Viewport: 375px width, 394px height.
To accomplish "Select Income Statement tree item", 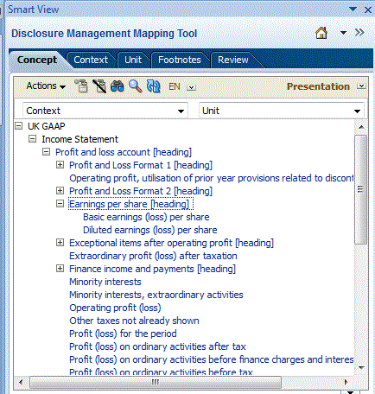I will pyautogui.click(x=79, y=139).
